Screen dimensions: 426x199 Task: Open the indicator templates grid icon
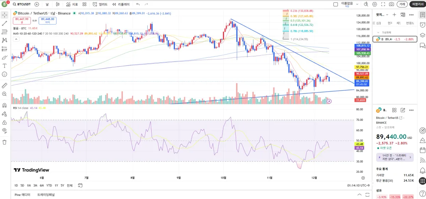[84, 4]
